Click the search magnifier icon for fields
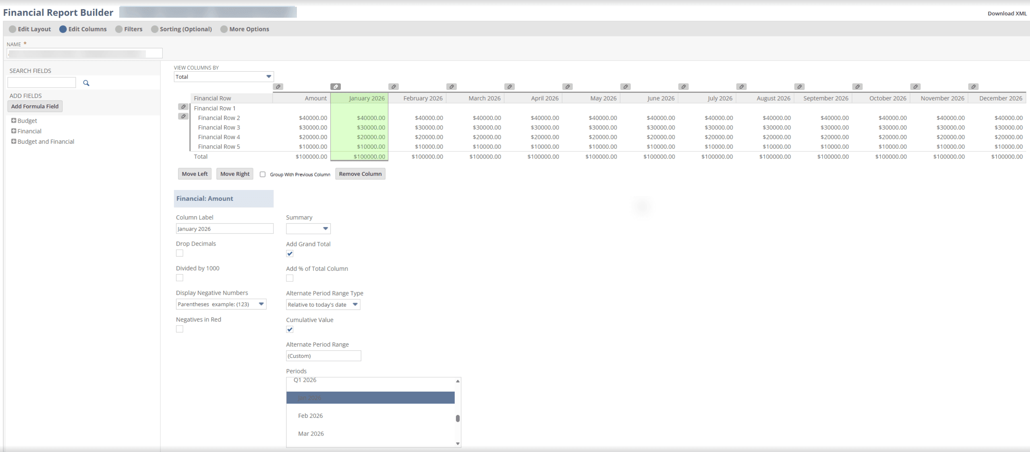The image size is (1030, 452). tap(86, 83)
